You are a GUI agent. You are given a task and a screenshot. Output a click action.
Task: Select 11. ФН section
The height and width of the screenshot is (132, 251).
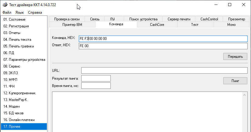coord(24,86)
